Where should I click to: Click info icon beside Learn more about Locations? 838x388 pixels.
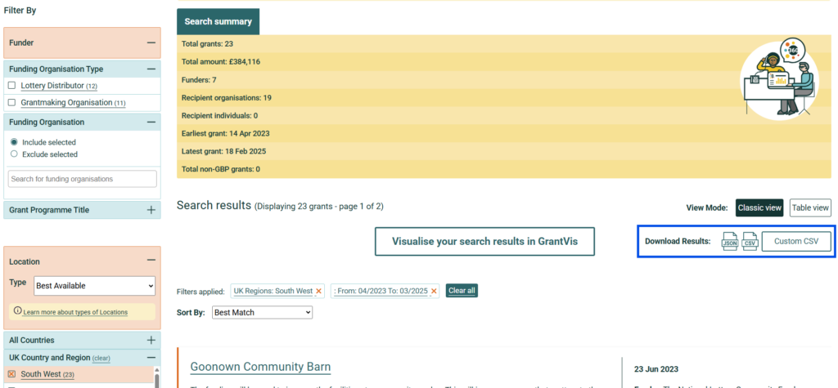coord(17,312)
